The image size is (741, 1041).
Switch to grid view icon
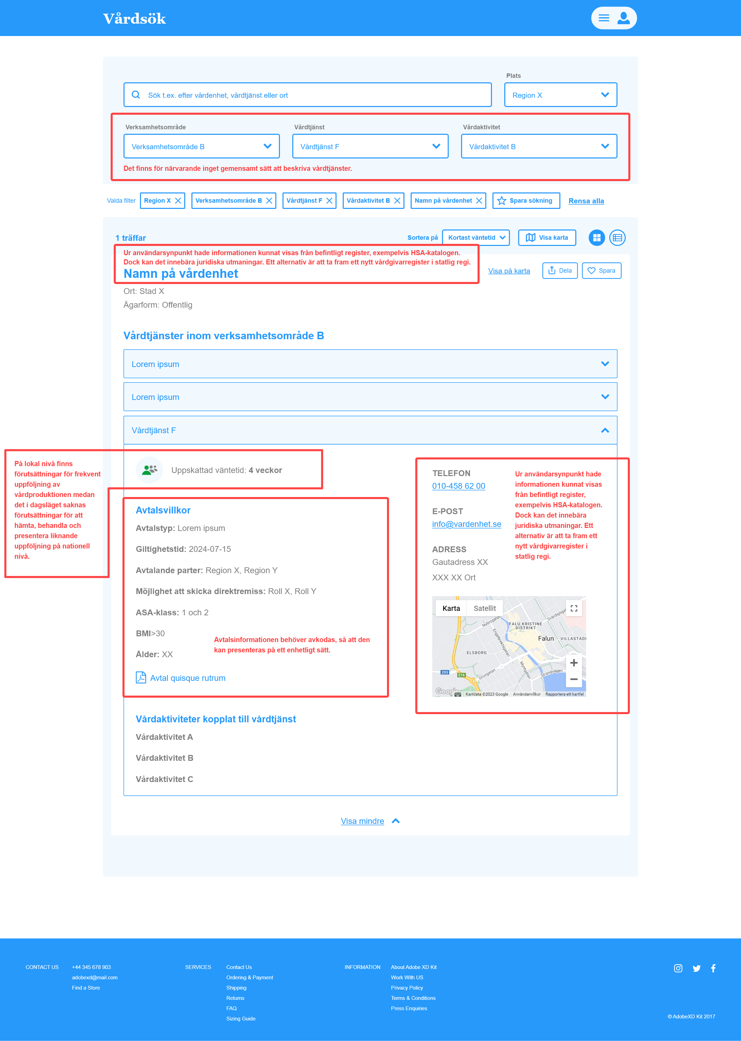[x=596, y=238]
